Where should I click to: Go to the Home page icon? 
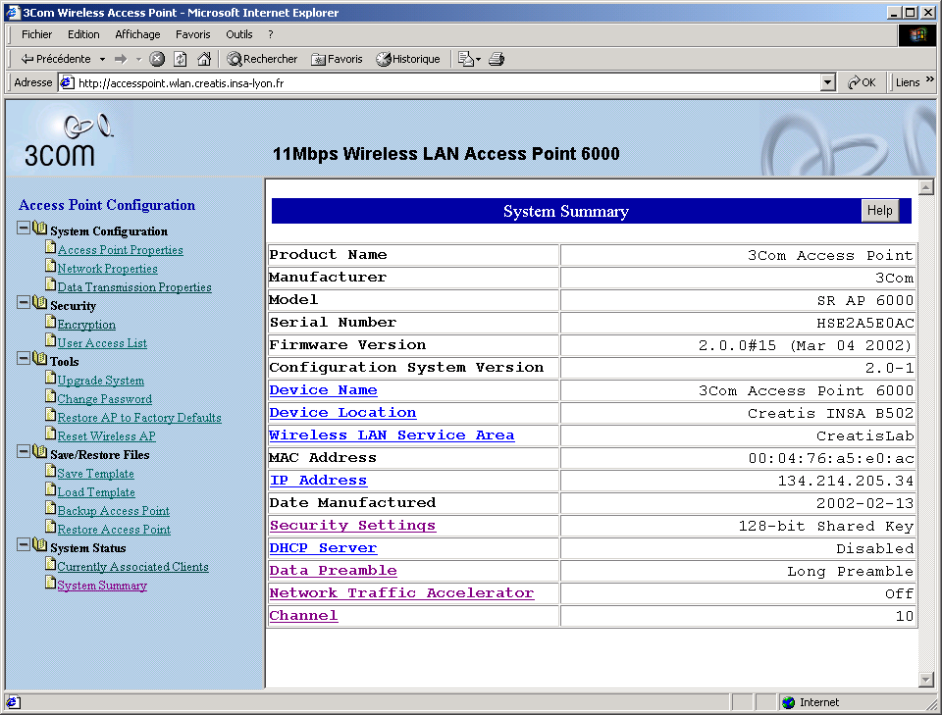coord(204,59)
